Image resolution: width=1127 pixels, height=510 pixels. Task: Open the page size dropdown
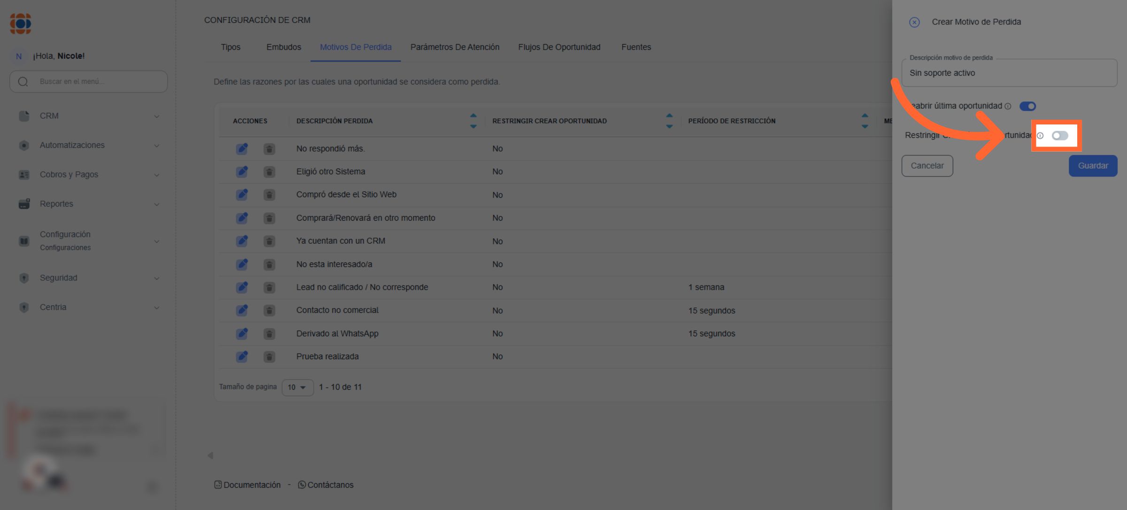[297, 387]
